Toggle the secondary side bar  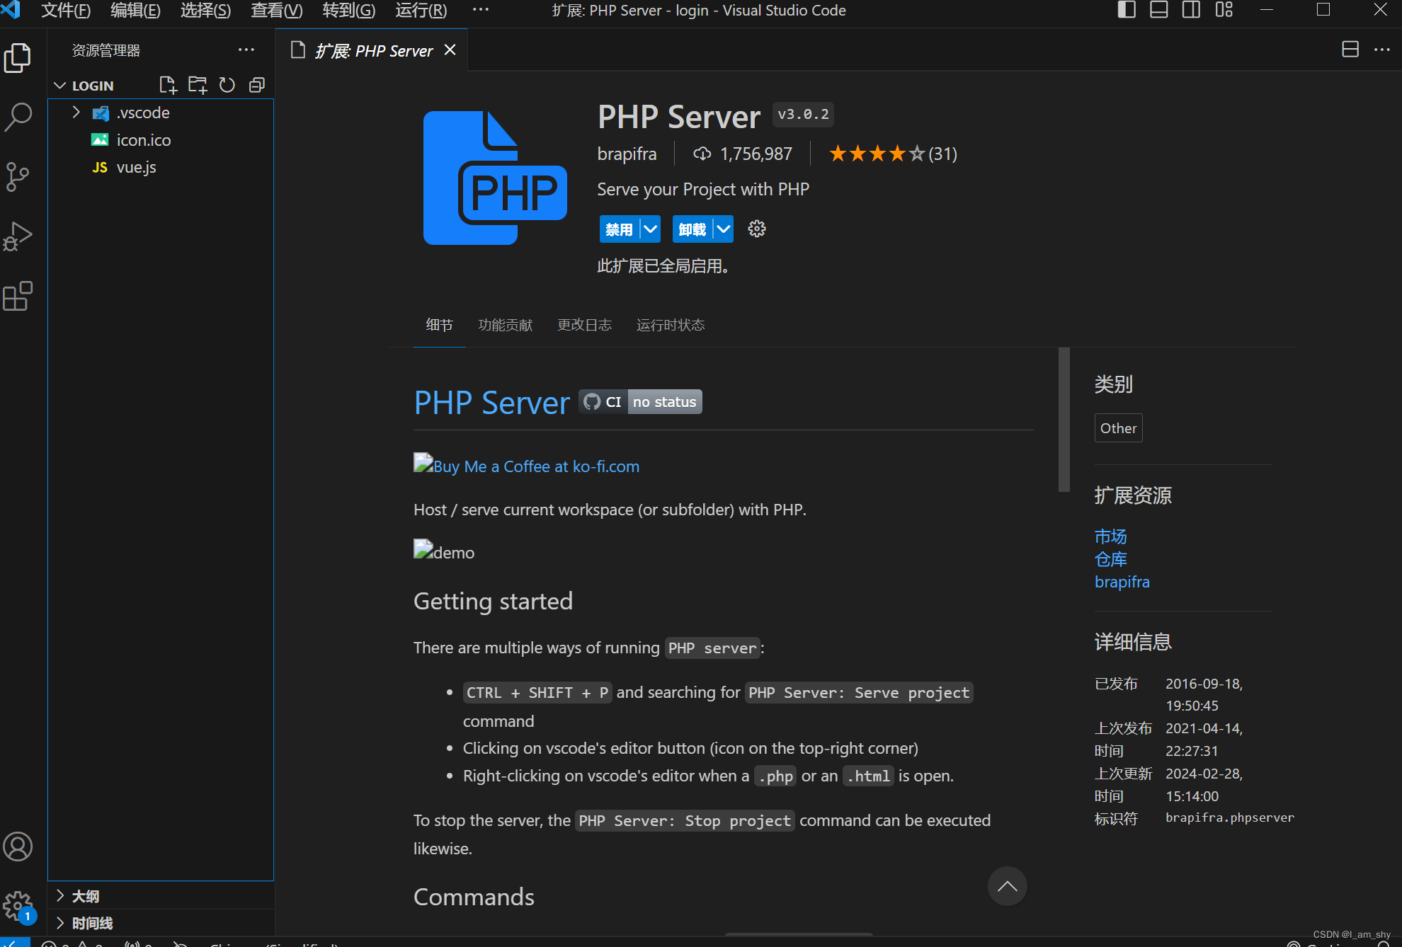(1192, 10)
